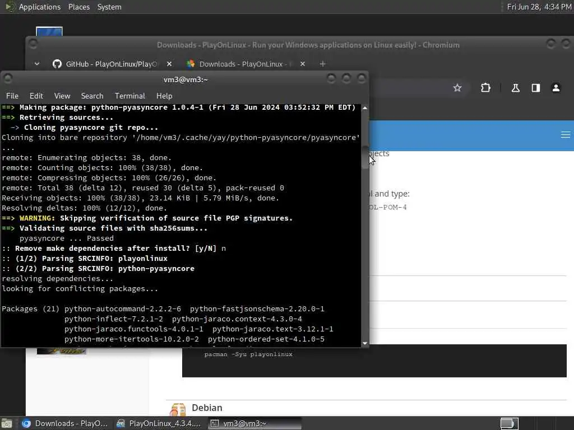
Task: Click Applications menu logo icon
Action: (10, 7)
